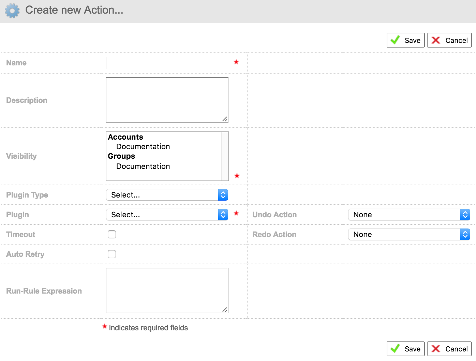
Task: Open the Redo Action dropdown
Action: coord(409,234)
